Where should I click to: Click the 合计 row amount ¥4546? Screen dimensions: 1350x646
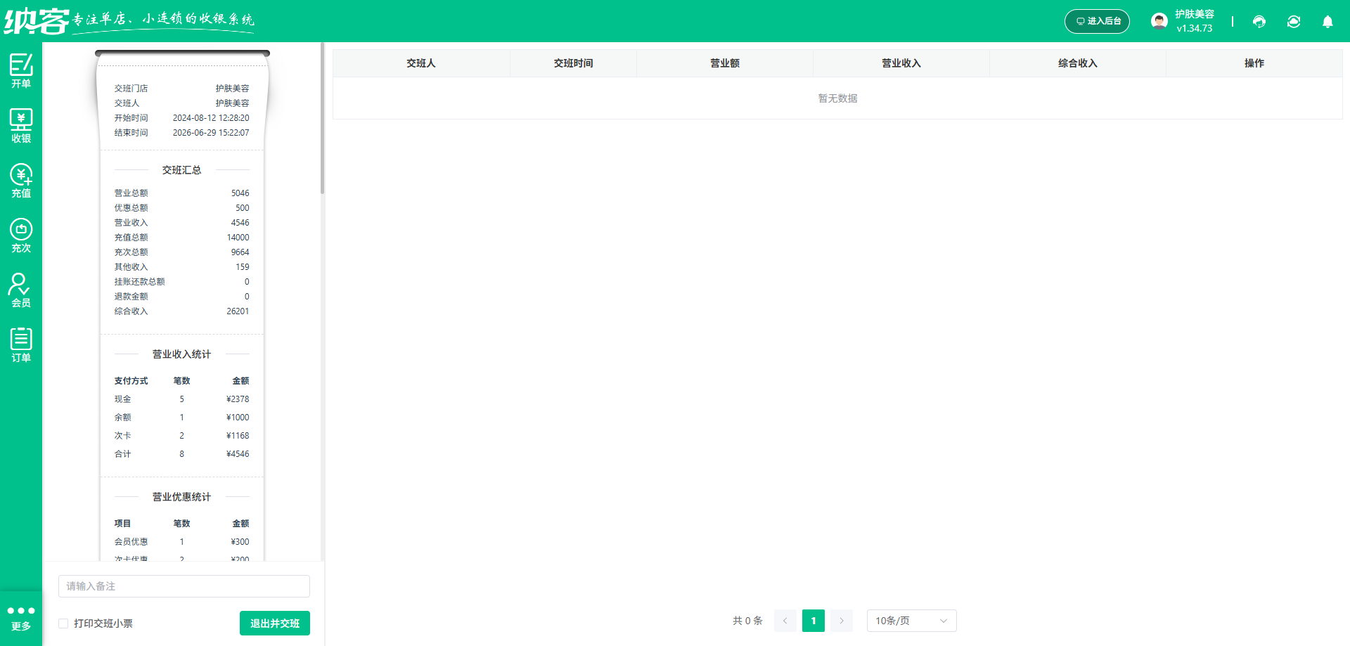point(238,454)
